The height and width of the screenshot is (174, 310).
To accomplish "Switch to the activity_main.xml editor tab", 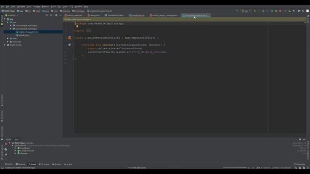I will click(x=74, y=15).
